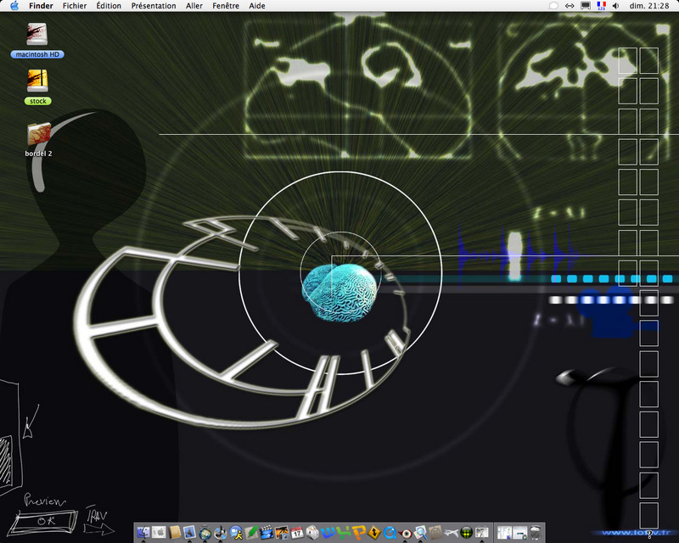Open the Aide menu
Image resolution: width=679 pixels, height=543 pixels.
(257, 6)
